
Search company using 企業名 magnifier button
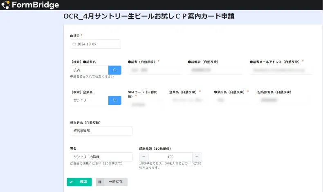pyautogui.click(x=114, y=100)
